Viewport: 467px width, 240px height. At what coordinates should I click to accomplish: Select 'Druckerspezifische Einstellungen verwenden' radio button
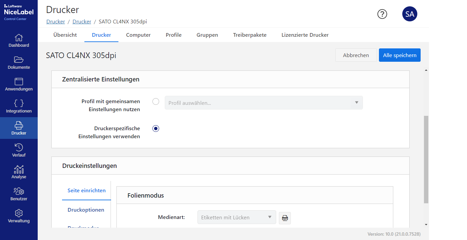156,129
